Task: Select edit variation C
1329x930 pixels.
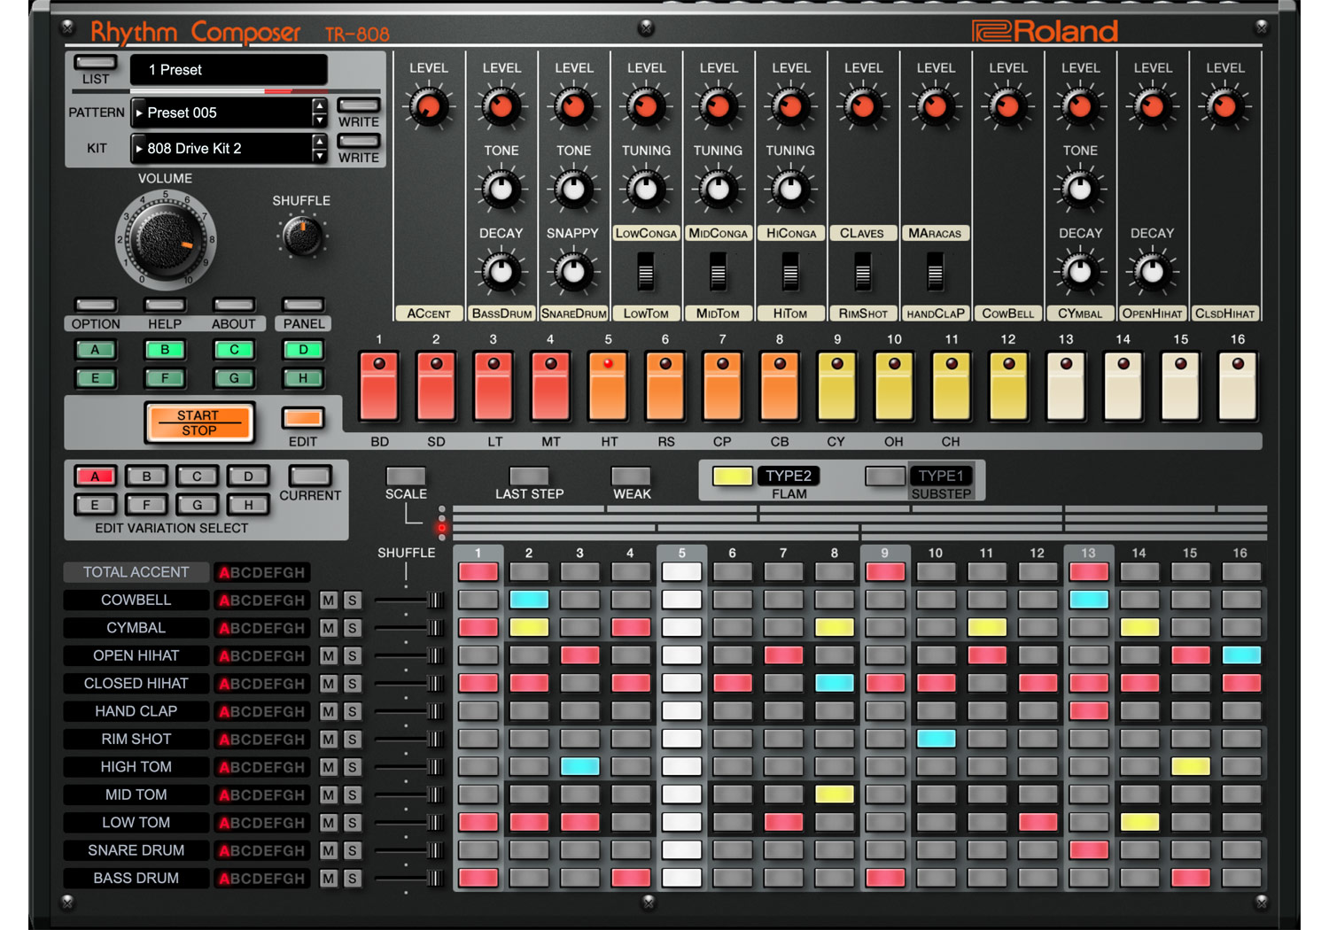Action: 198,477
